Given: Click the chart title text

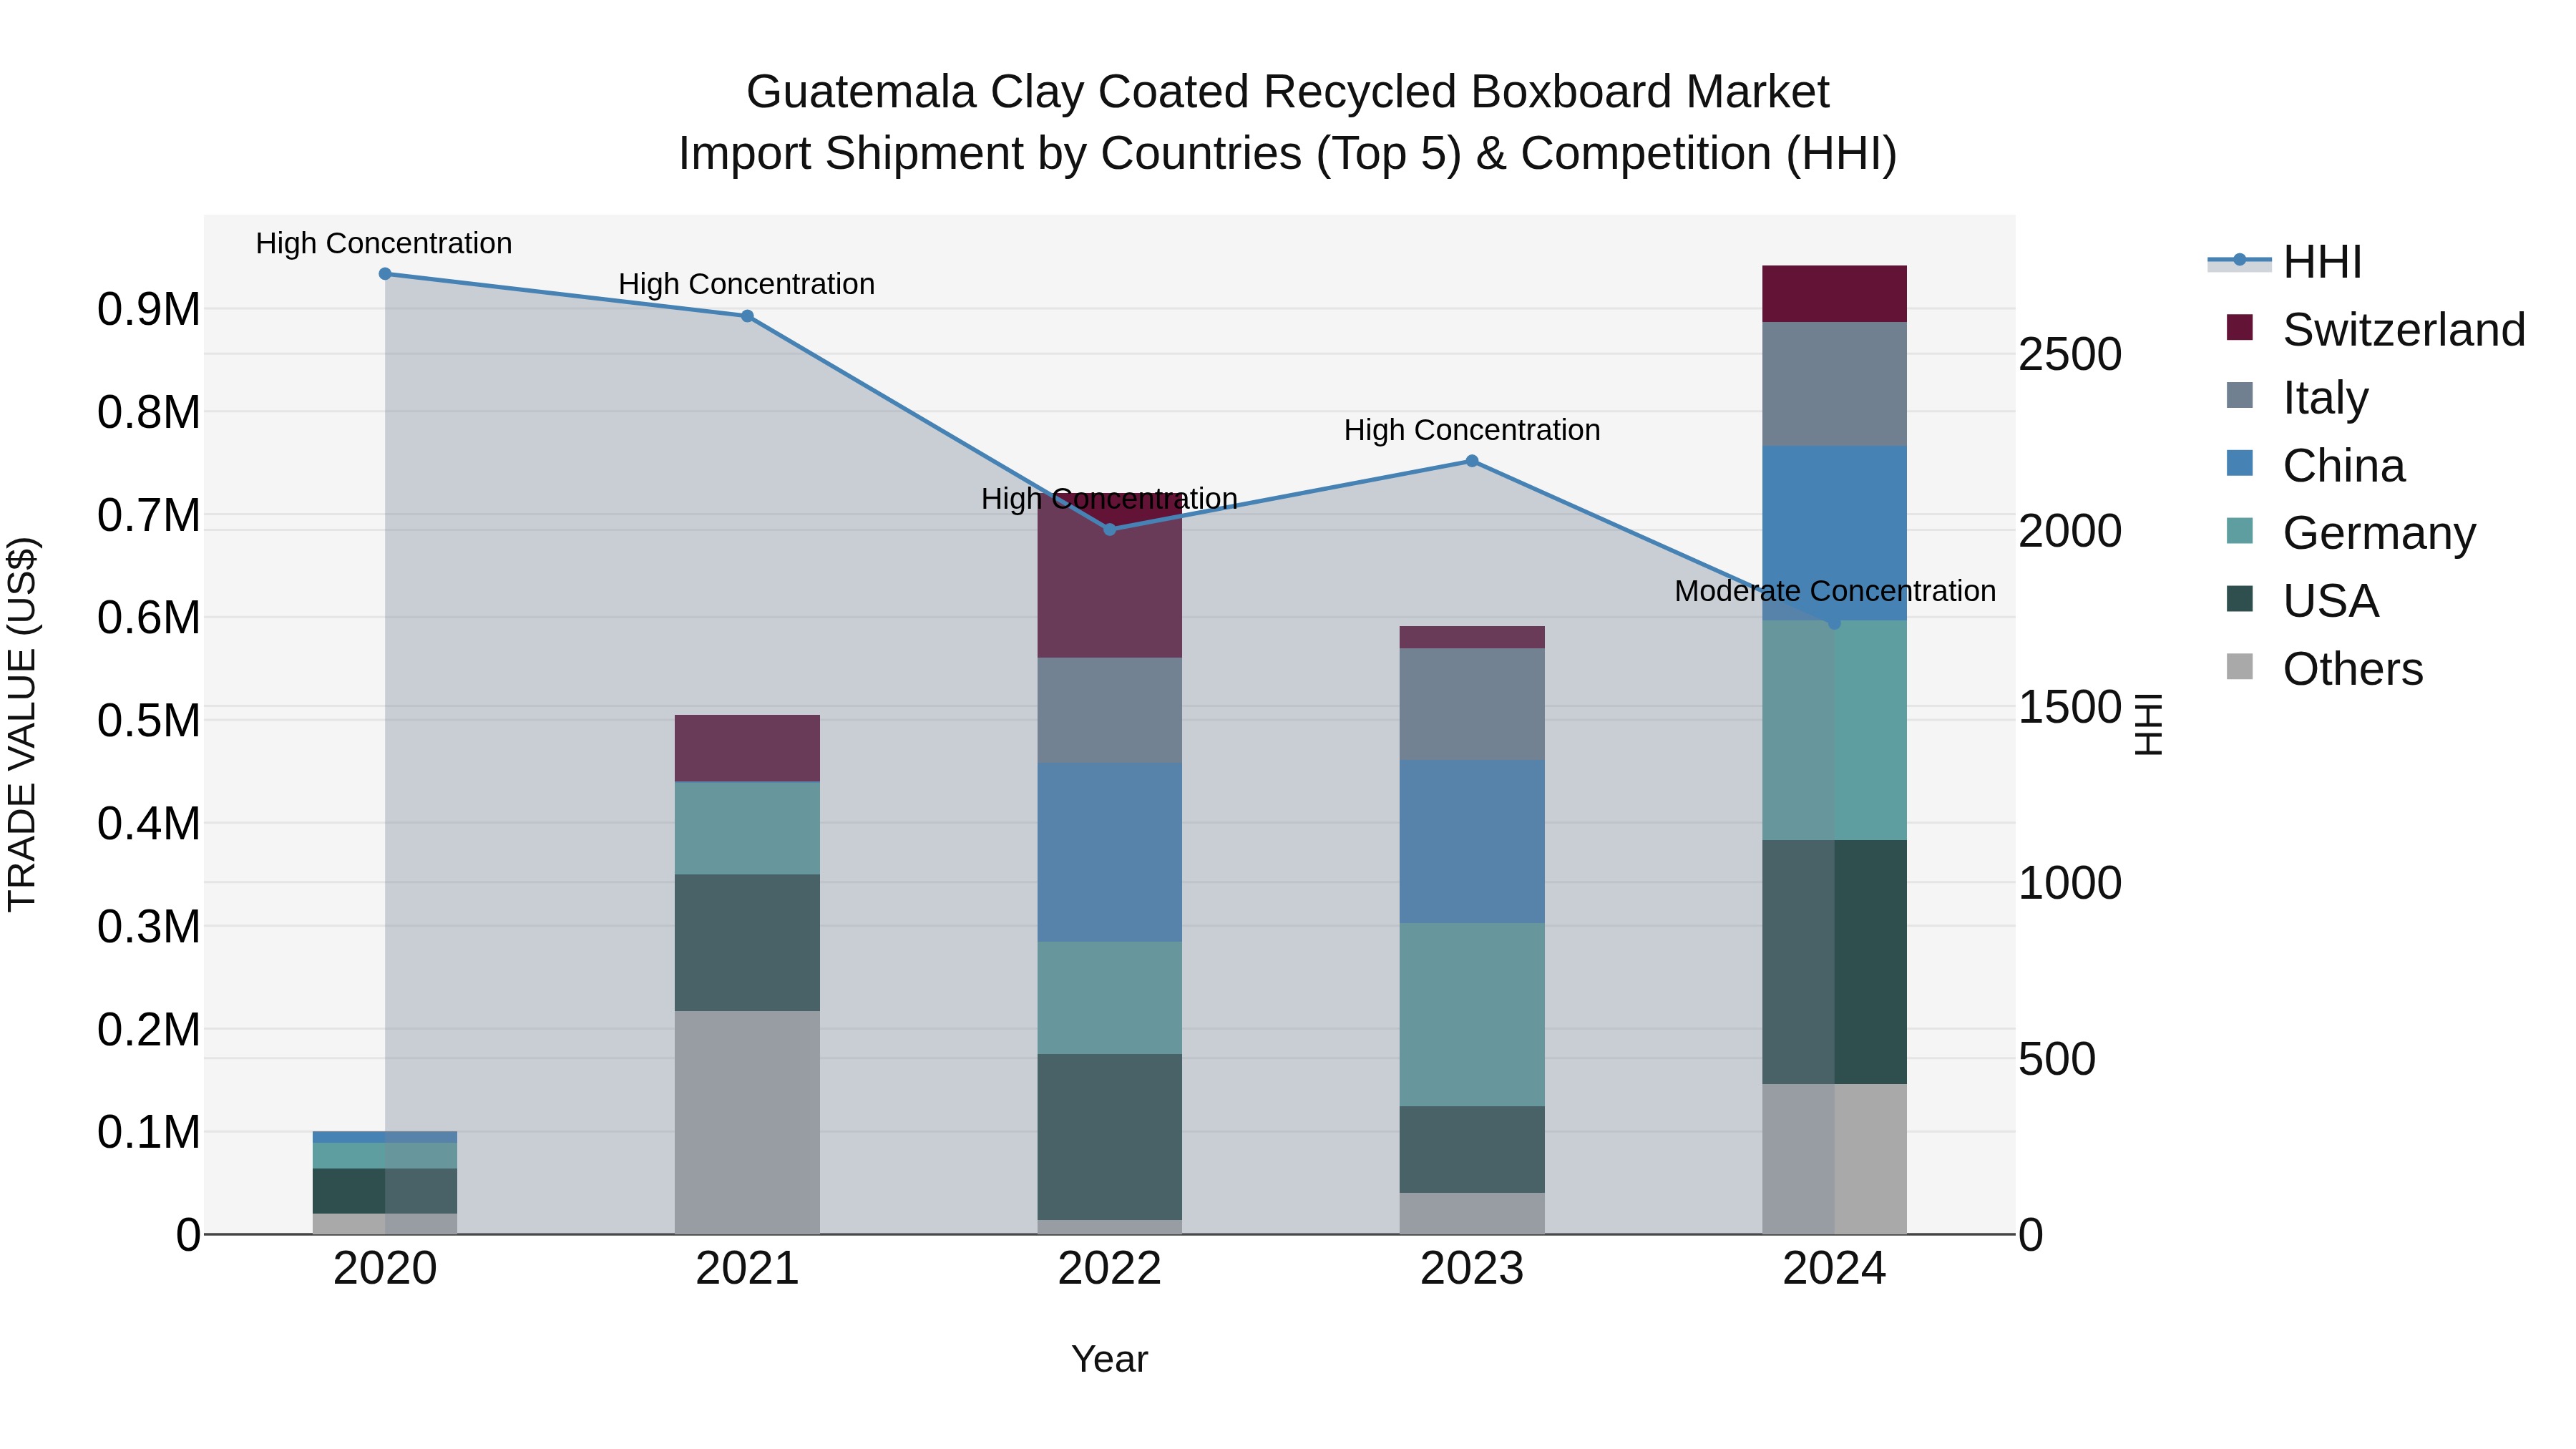Looking at the screenshot, I should pyautogui.click(x=1288, y=122).
